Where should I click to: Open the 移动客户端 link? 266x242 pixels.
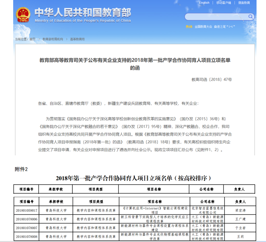click(223, 3)
